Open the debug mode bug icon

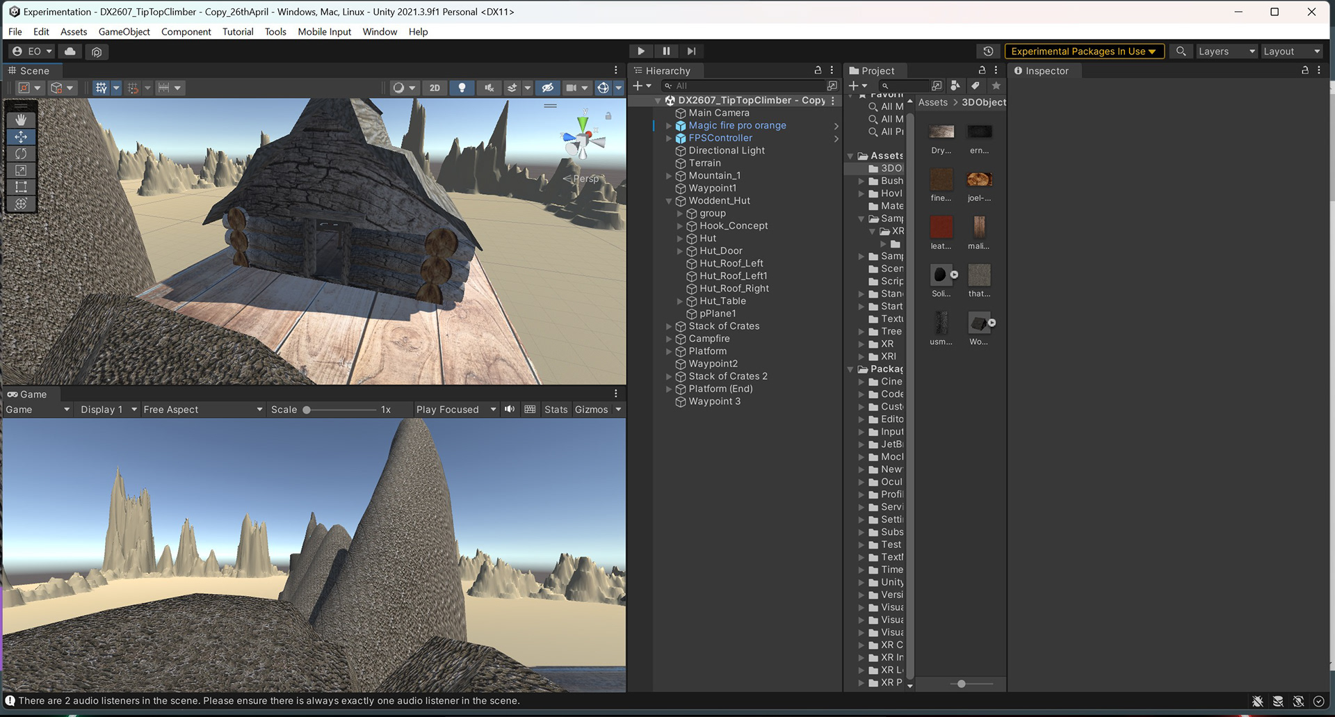click(1257, 701)
